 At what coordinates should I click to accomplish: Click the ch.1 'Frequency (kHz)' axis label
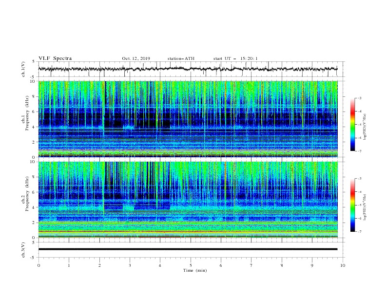coord(27,113)
